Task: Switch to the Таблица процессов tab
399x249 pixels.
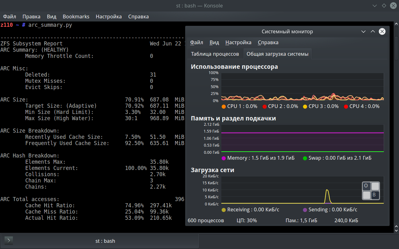Action: tap(215, 54)
